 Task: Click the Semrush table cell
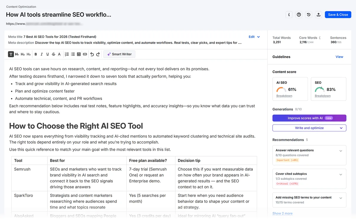29,178
